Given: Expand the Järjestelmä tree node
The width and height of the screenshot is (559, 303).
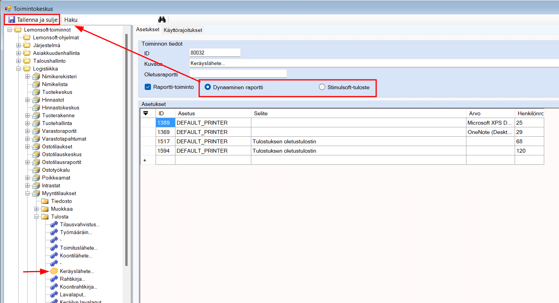Looking at the screenshot, I should pyautogui.click(x=18, y=45).
